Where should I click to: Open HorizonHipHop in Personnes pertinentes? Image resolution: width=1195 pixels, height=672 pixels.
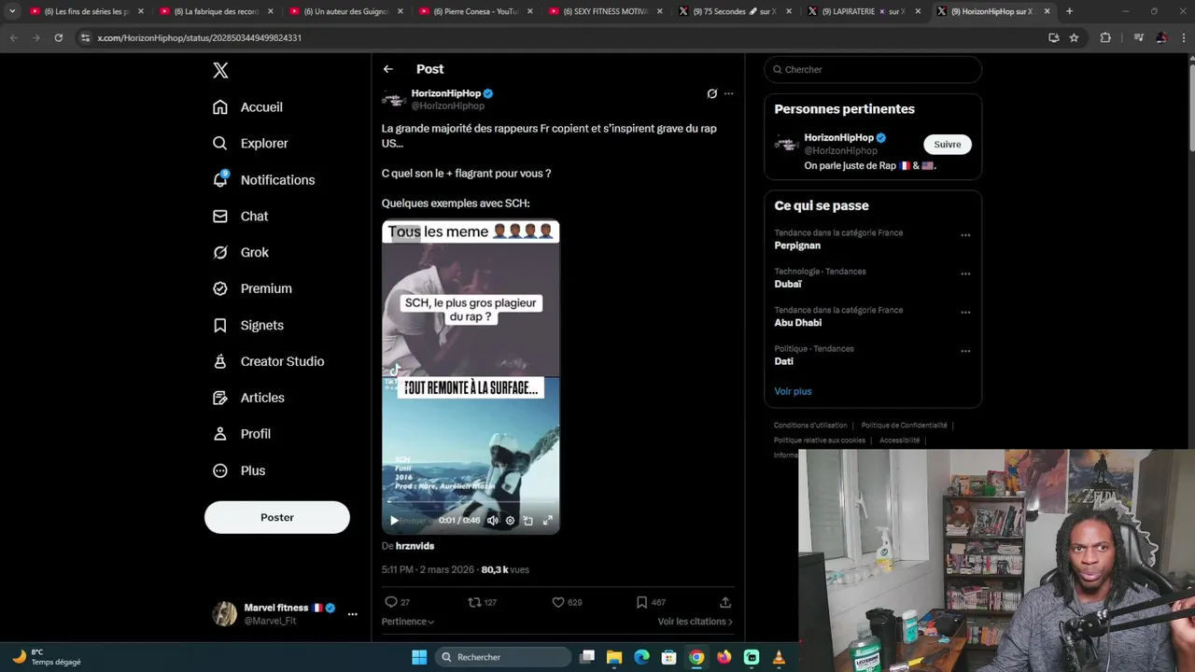coord(838,138)
